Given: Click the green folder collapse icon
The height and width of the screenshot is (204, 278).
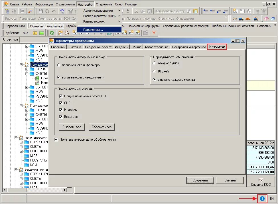Looking at the screenshot, I should pyautogui.click(x=42, y=33).
